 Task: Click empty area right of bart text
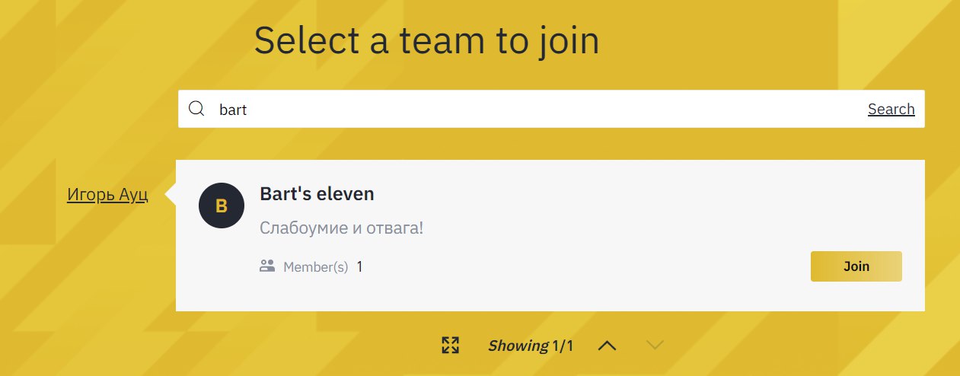(x=533, y=110)
